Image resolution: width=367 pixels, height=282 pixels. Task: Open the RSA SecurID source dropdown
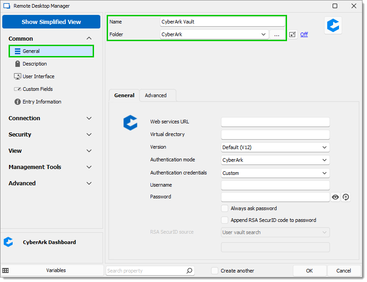coord(324,232)
